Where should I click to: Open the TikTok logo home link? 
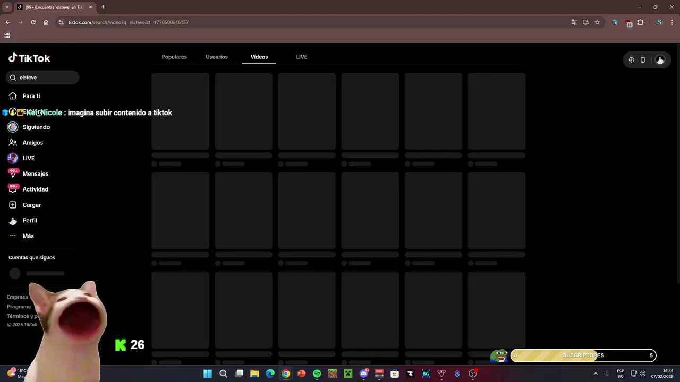[29, 58]
